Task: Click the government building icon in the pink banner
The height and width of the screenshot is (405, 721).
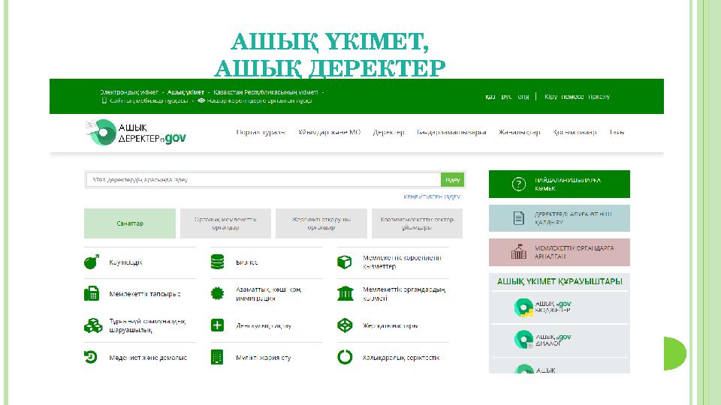Action: (519, 252)
